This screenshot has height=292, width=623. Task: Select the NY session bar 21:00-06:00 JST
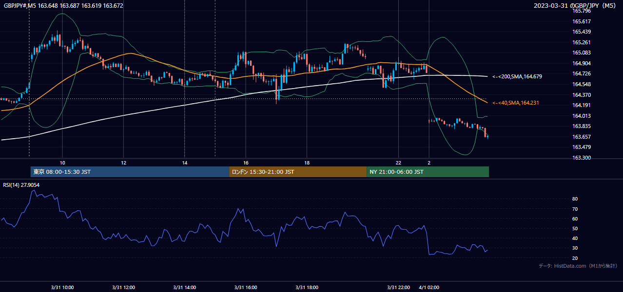428,172
